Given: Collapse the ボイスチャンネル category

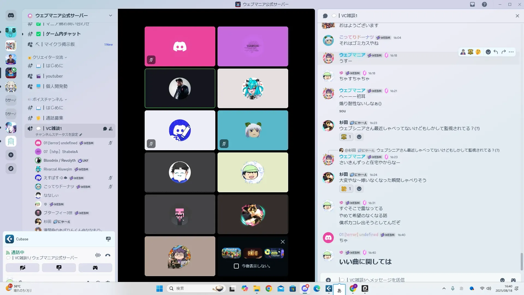Looking at the screenshot, I should pos(48,99).
